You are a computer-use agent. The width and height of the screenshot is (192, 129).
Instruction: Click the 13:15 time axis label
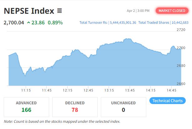pos(109,90)
